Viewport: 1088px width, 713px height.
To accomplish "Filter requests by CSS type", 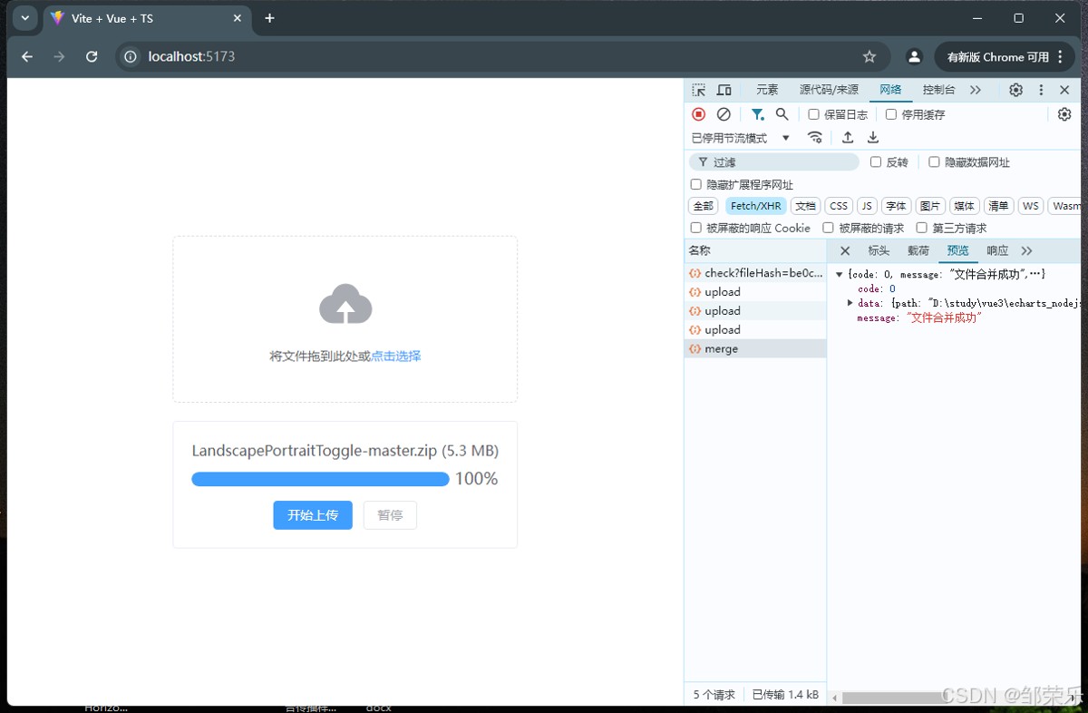I will pyautogui.click(x=839, y=206).
